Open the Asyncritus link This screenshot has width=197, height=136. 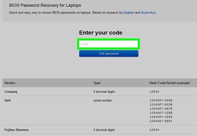pos(148,13)
